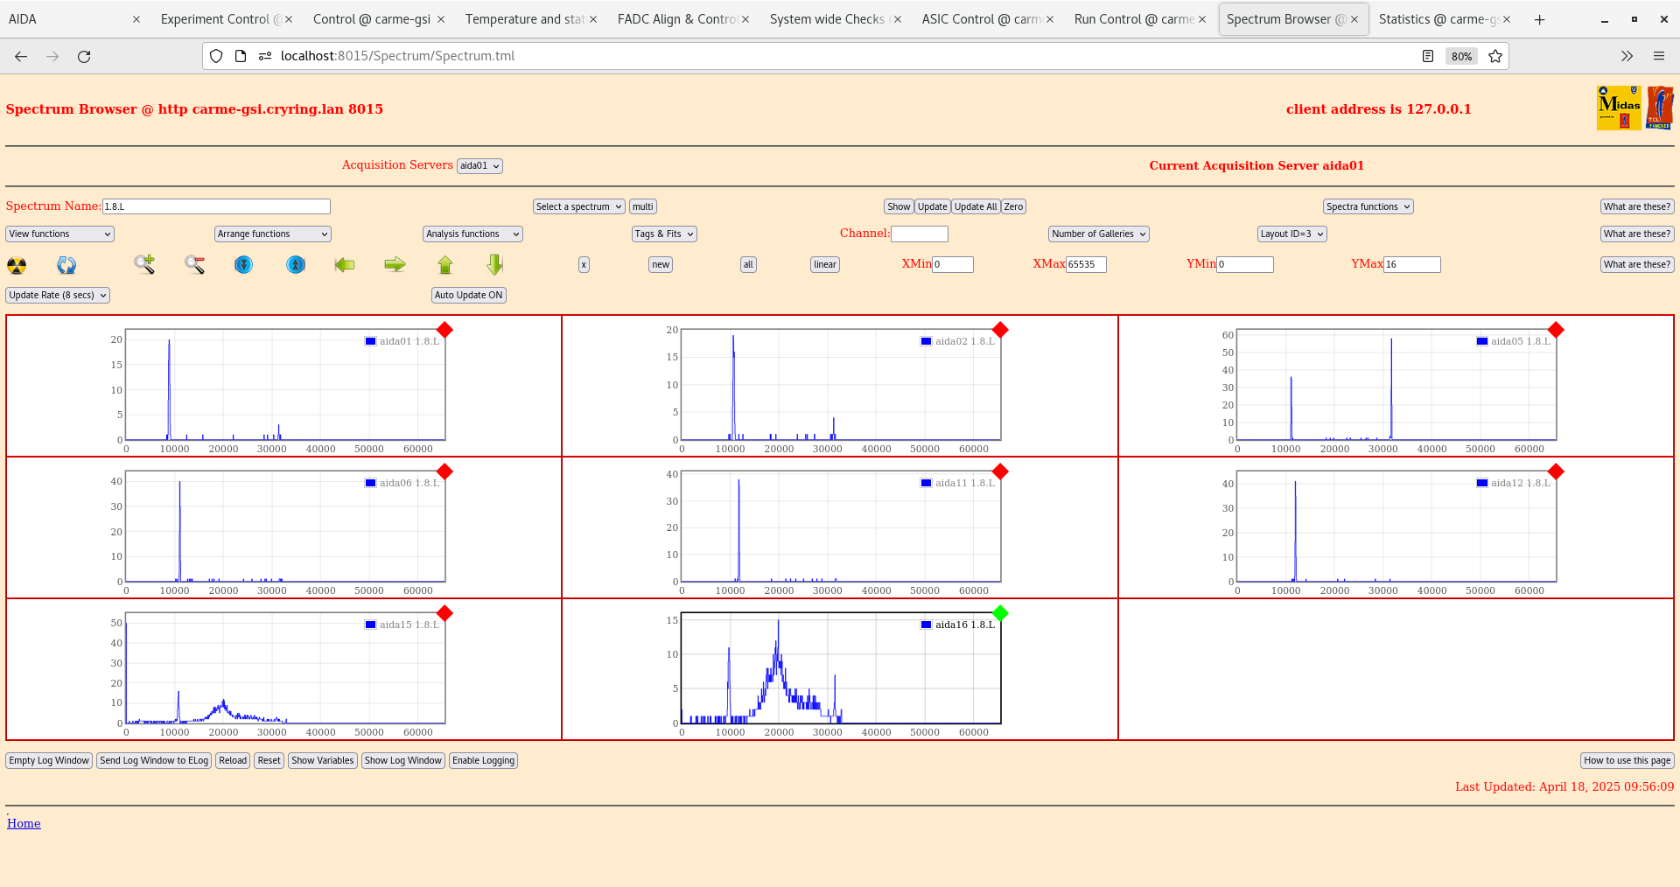Viewport: 1680px width, 887px height.
Task: Click the Empty Log Window button
Action: [x=49, y=760]
